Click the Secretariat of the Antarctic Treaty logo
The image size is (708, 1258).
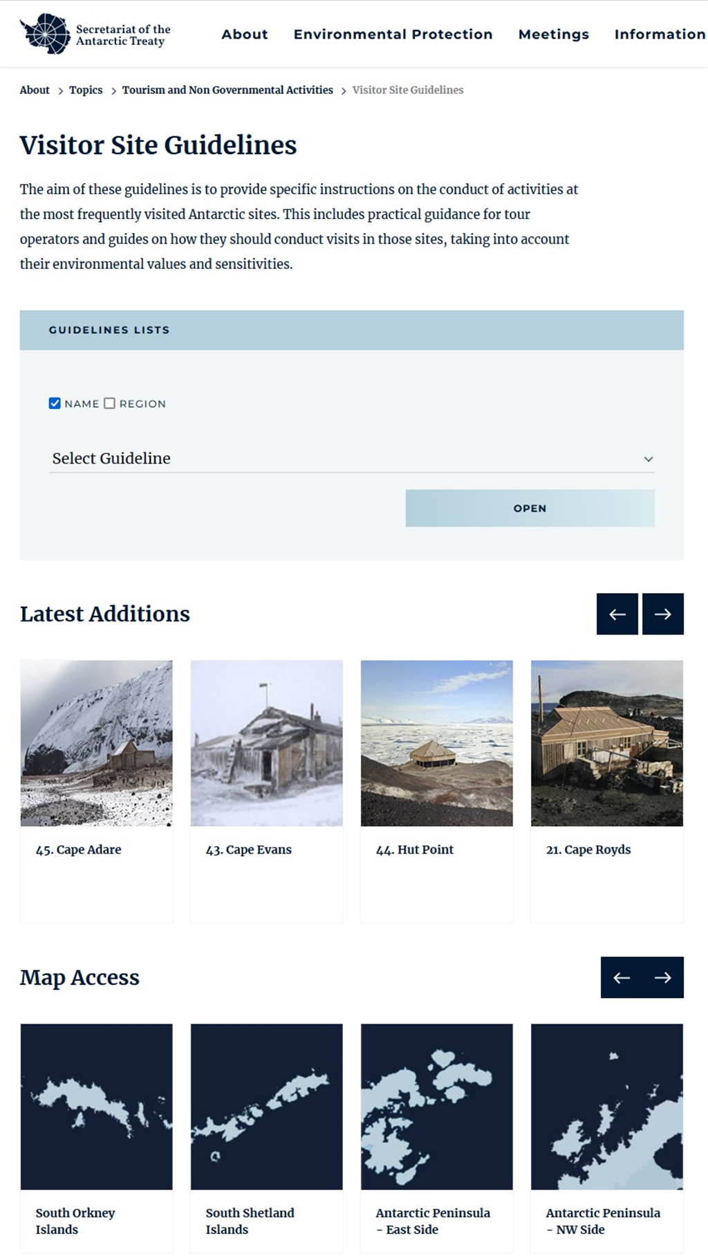tap(95, 35)
